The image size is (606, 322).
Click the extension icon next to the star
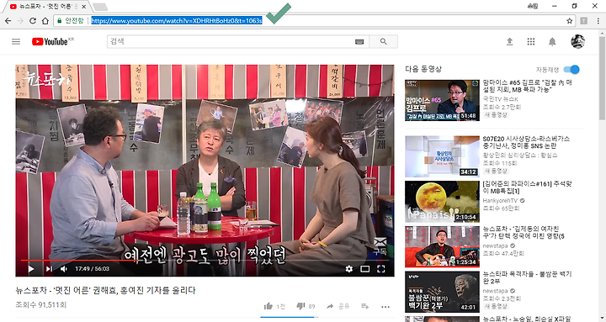click(x=583, y=21)
